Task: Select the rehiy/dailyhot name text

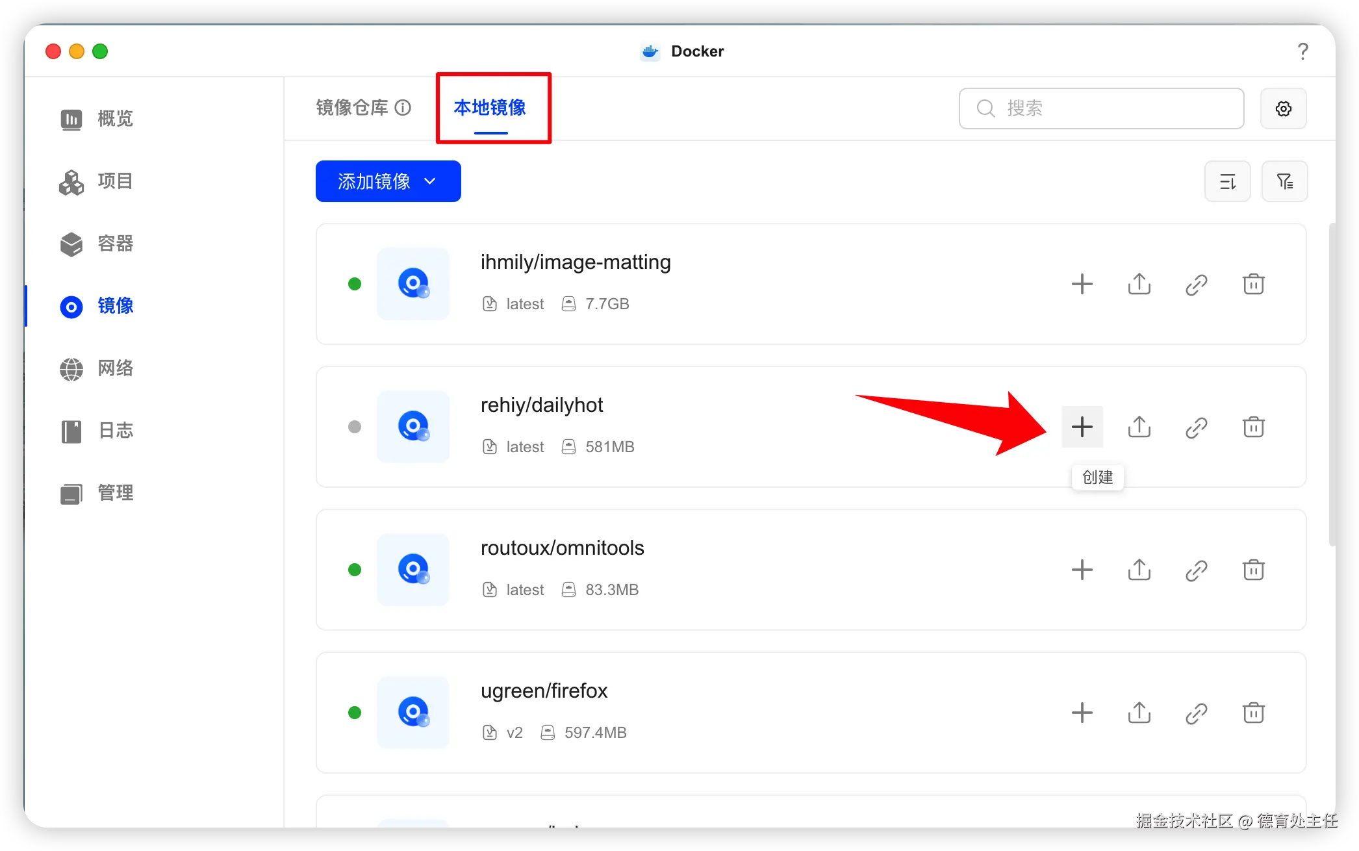Action: 542,405
